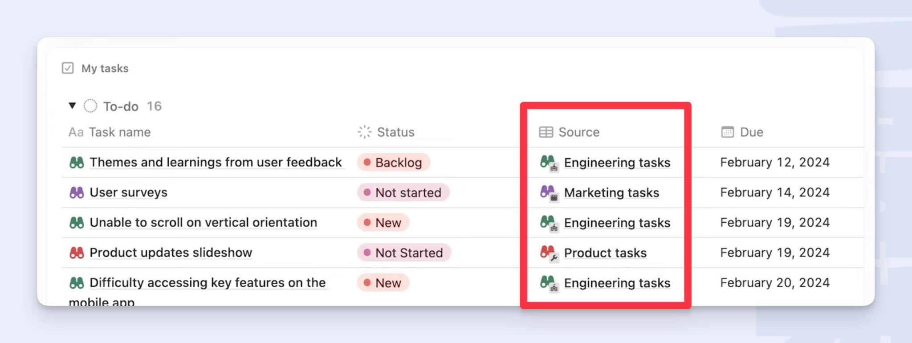
Task: Click the Source column table icon
Action: [x=546, y=132]
